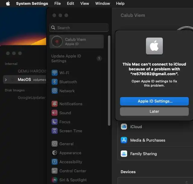Viewport: 193px width, 184px height.
Task: Click the Apple logo in the dialog
Action: click(x=154, y=46)
